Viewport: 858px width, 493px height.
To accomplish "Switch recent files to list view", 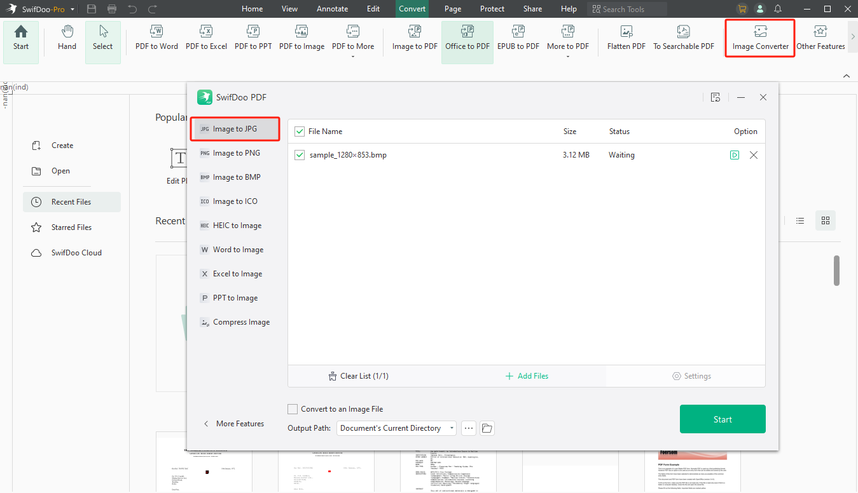I will pos(800,220).
